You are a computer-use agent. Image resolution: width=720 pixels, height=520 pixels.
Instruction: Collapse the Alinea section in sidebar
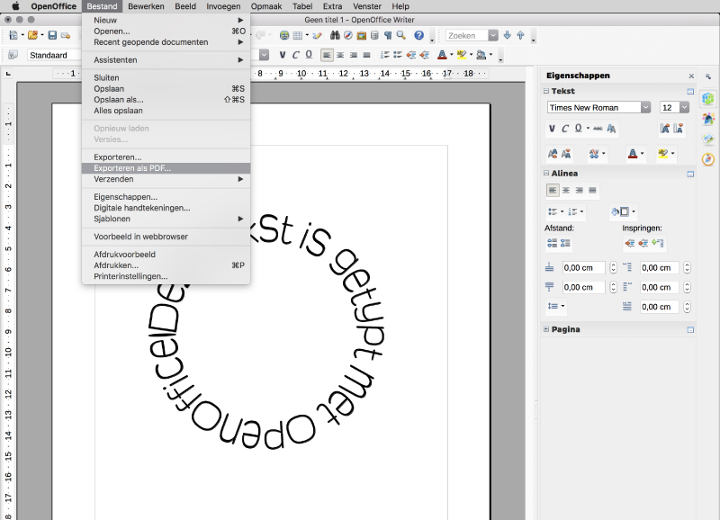tap(546, 173)
